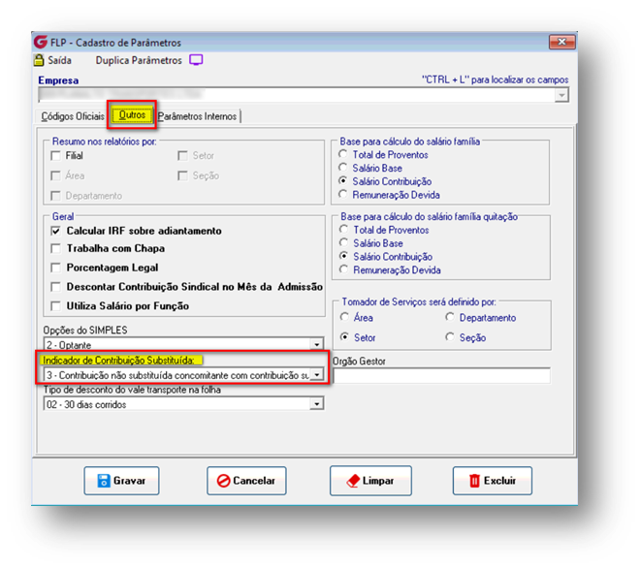Choose Departamento for Tomador de Serviços
The image size is (641, 569).
pyautogui.click(x=450, y=317)
